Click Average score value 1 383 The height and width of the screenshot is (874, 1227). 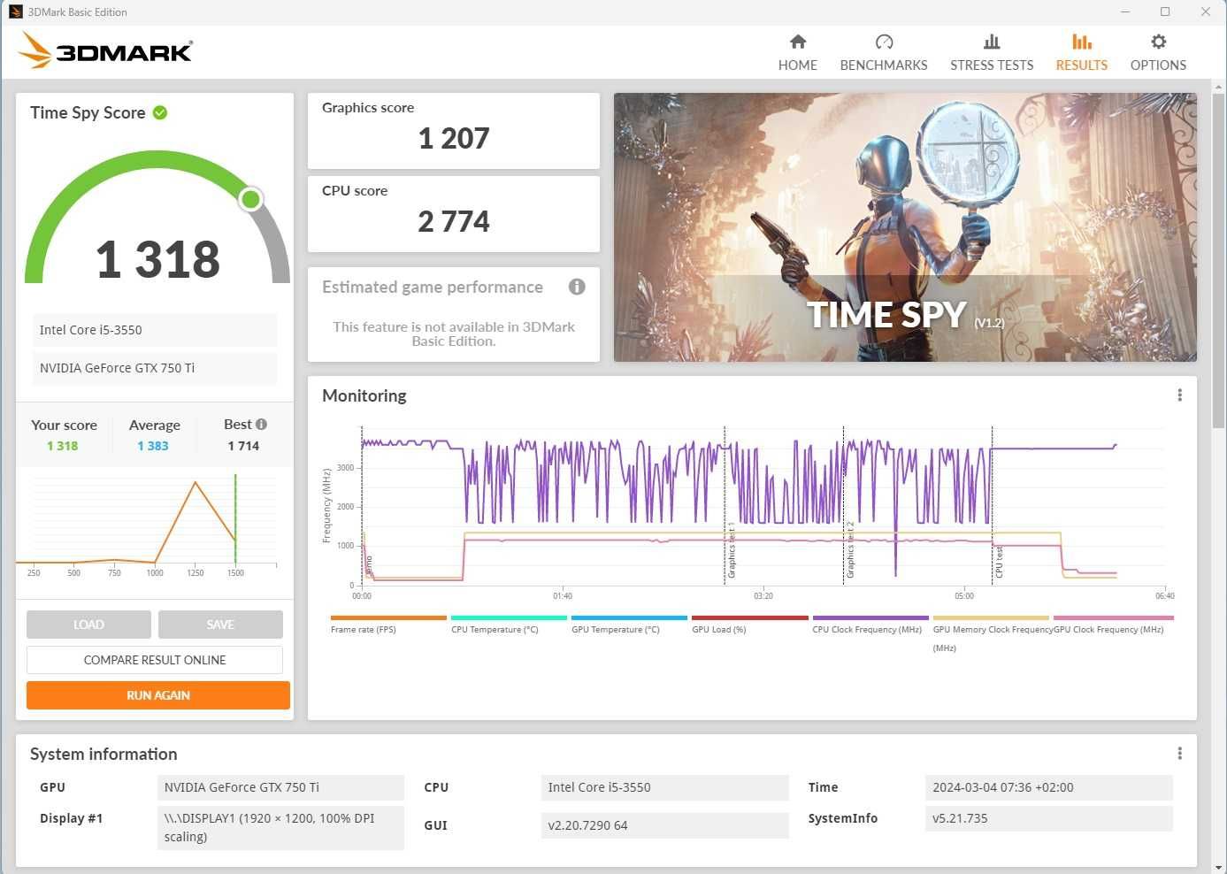[x=153, y=446]
